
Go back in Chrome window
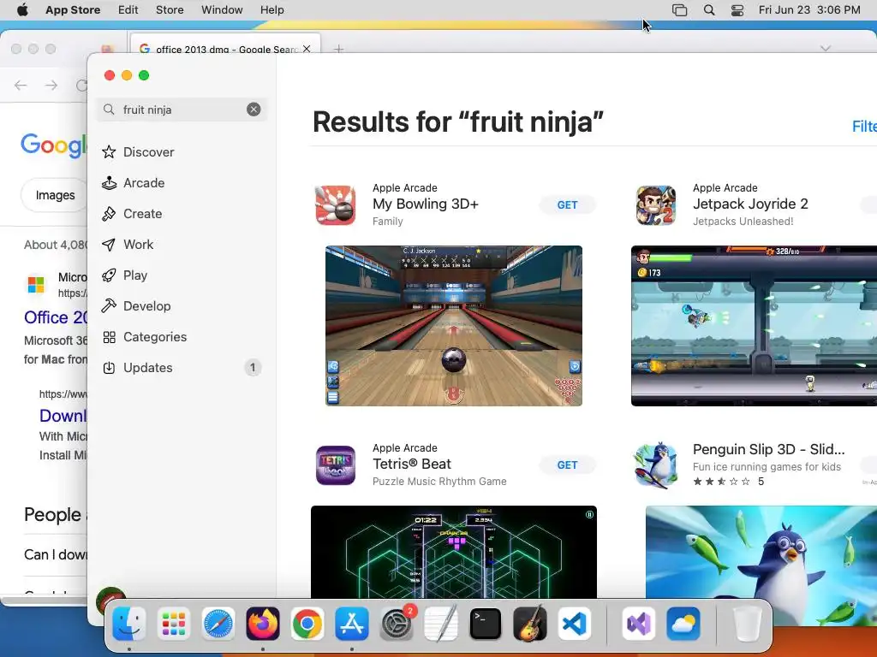[21, 85]
